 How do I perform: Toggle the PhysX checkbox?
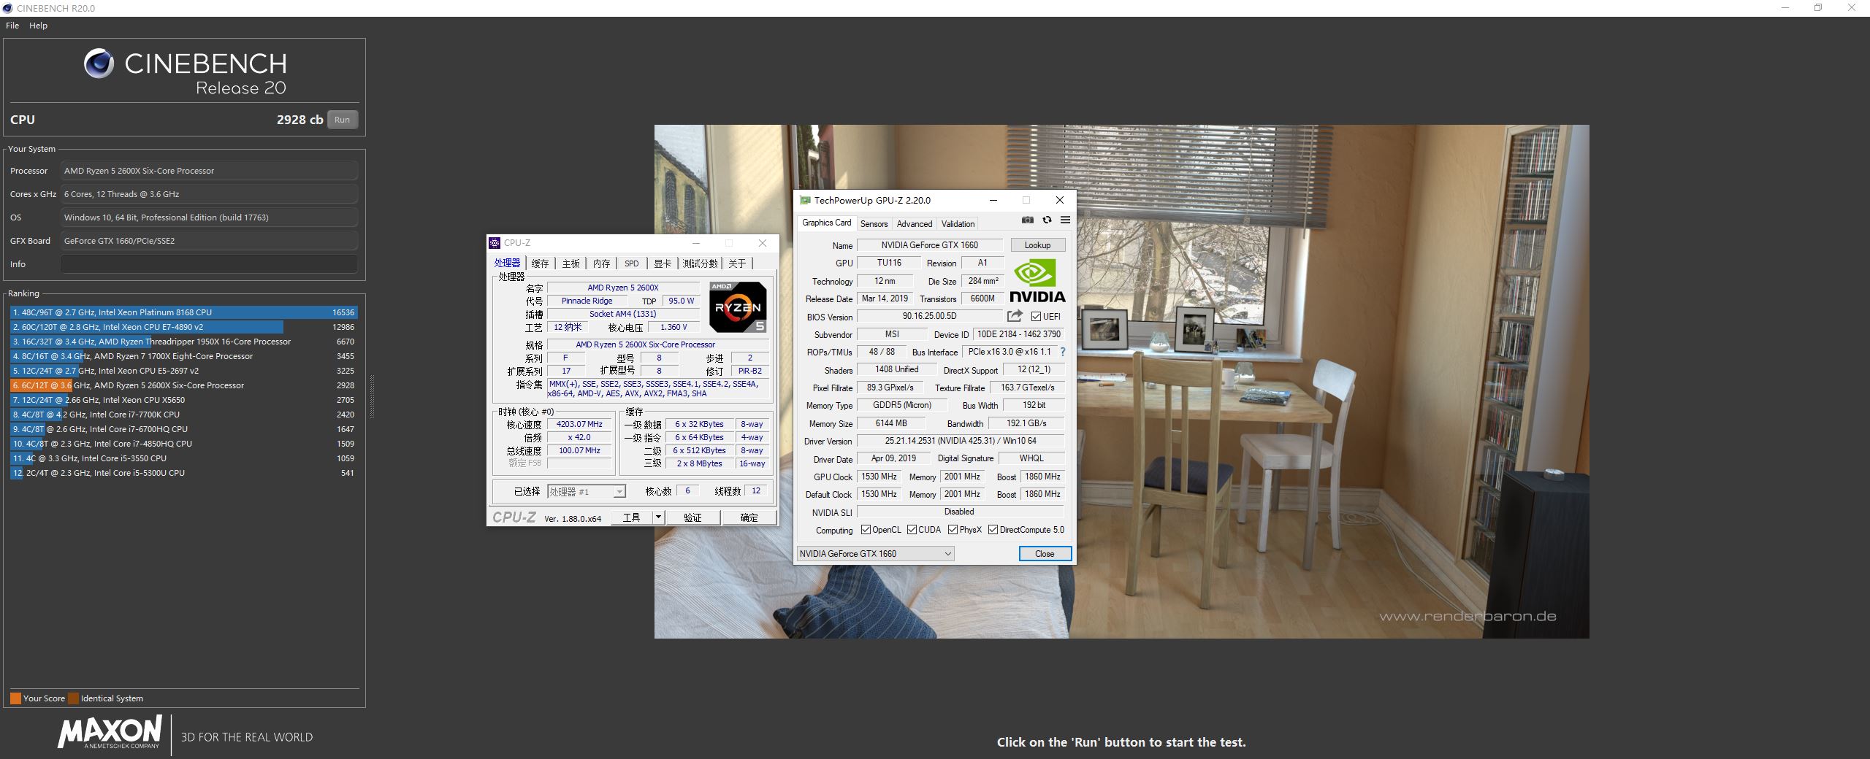point(953,530)
